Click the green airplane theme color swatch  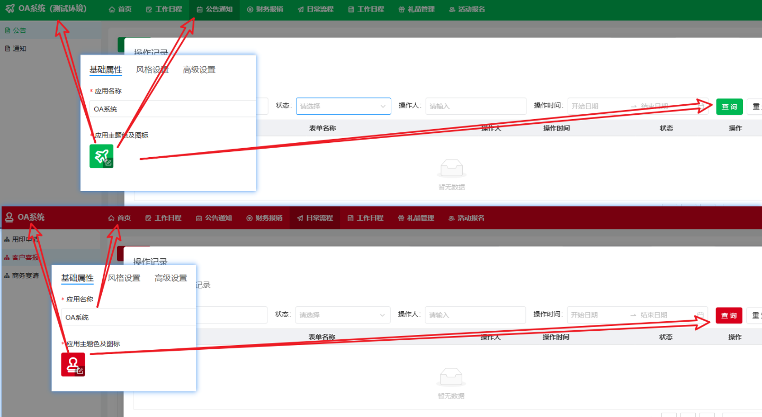(x=101, y=156)
